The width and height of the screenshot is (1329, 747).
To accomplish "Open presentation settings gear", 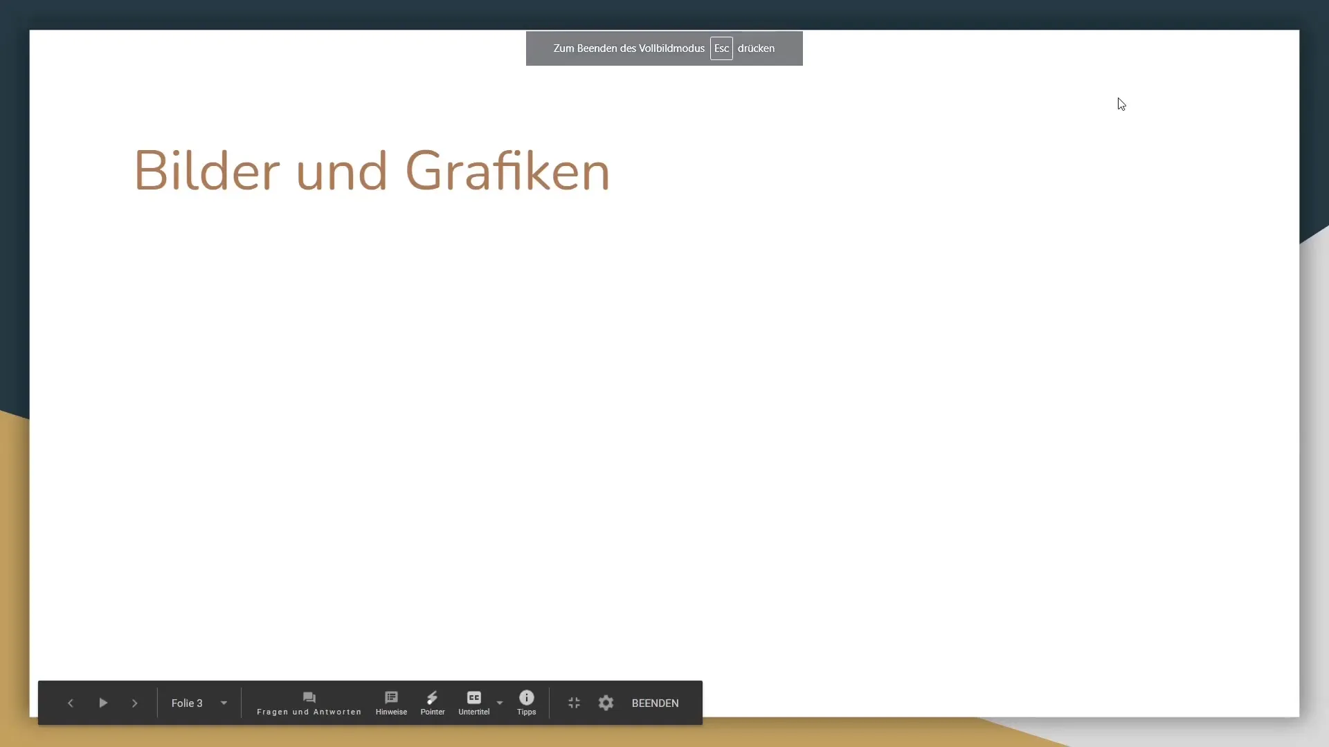I will pos(606,703).
